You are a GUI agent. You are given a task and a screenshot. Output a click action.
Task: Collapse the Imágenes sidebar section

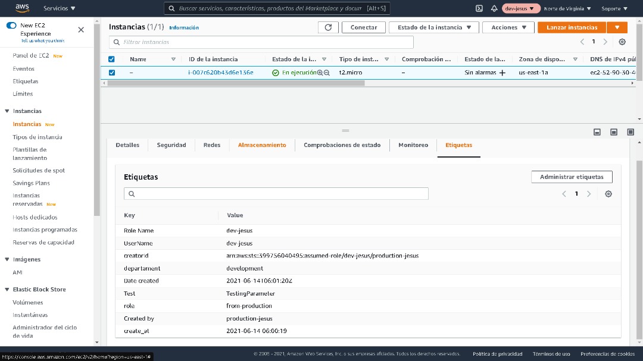[7, 259]
